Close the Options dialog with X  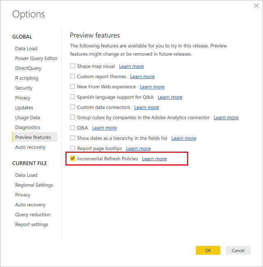(x=256, y=6)
